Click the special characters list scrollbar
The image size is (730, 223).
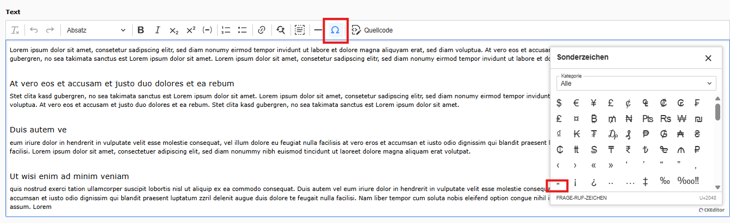coord(717,112)
